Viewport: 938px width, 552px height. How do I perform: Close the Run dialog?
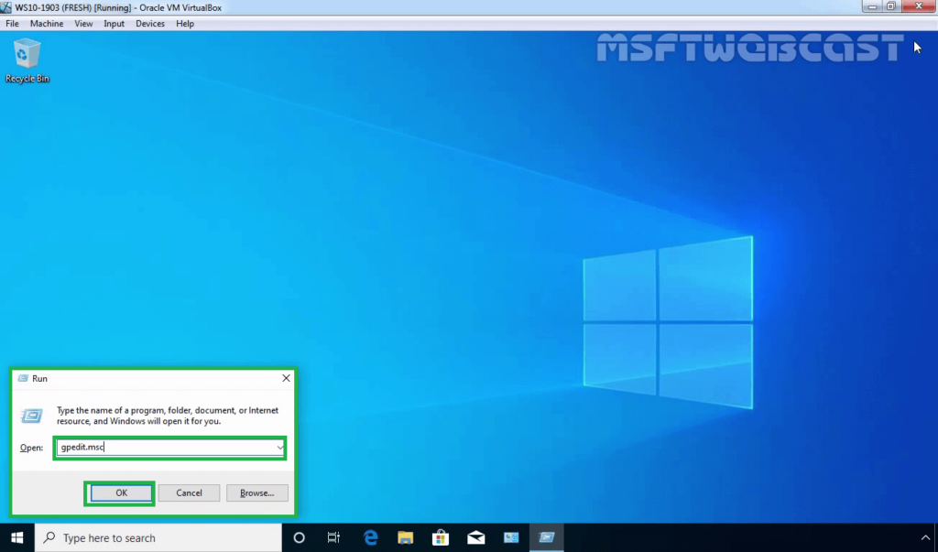click(286, 378)
